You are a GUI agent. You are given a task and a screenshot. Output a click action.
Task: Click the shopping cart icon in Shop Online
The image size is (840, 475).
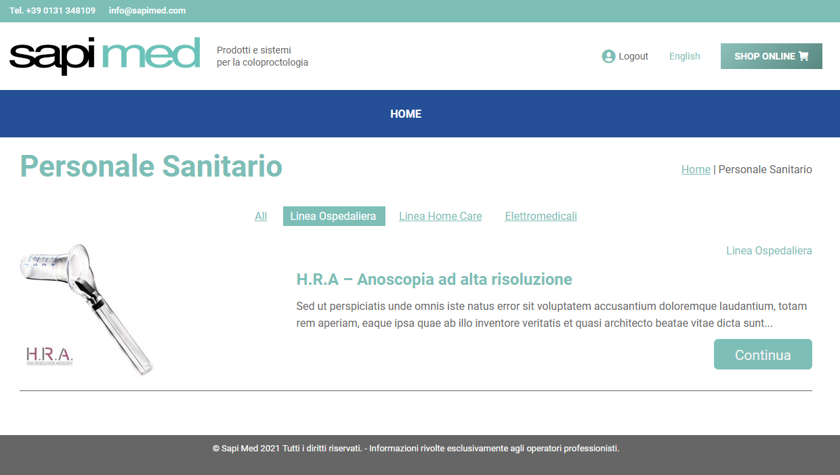click(803, 56)
